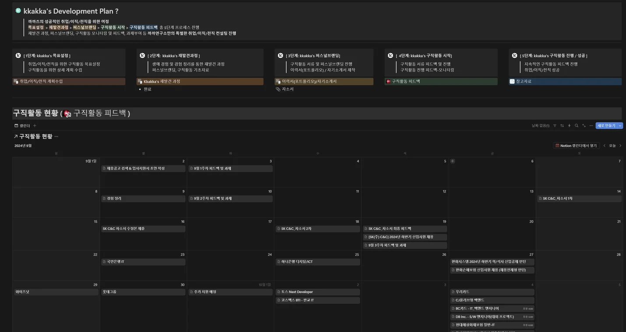Open the filter icon in calendar toolbar
626x332 pixels.
click(x=555, y=126)
